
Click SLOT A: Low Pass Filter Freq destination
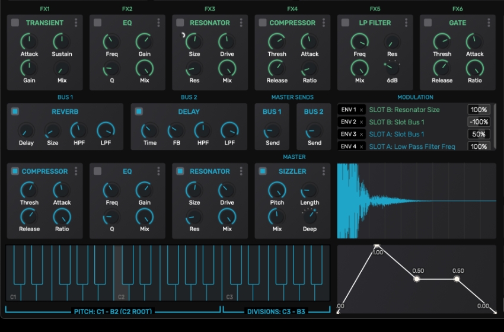412,146
